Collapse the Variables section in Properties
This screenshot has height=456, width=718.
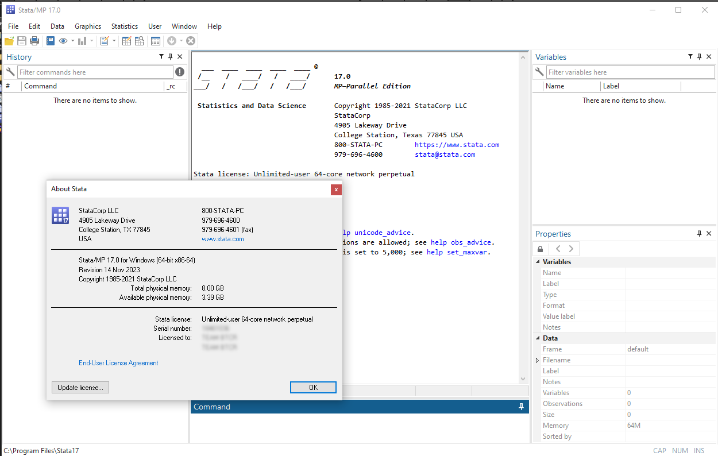click(538, 262)
